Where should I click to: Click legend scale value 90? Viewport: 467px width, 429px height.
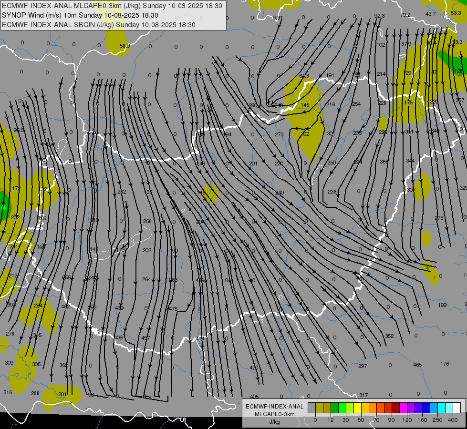tap(391, 420)
